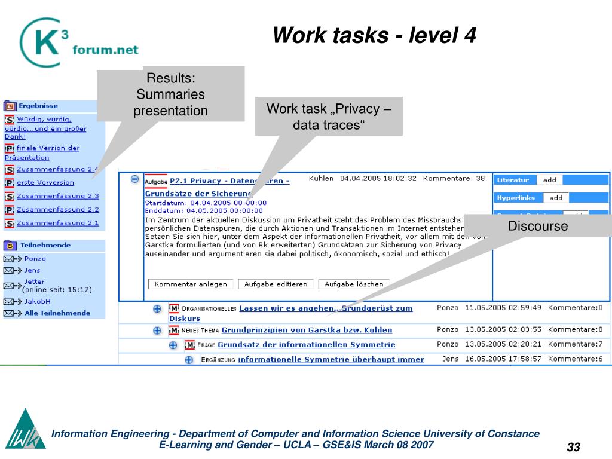612x459 pixels.
Task: Open Grundsatz der informationellen Symmetrie link
Action: click(307, 345)
